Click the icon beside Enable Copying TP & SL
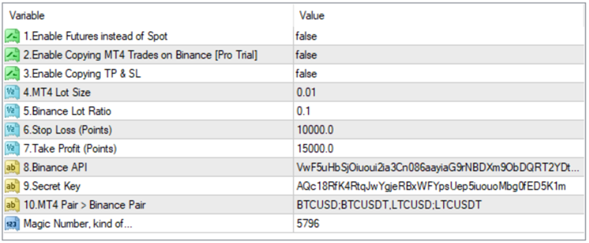Image resolution: width=589 pixels, height=243 pixels. 12,74
